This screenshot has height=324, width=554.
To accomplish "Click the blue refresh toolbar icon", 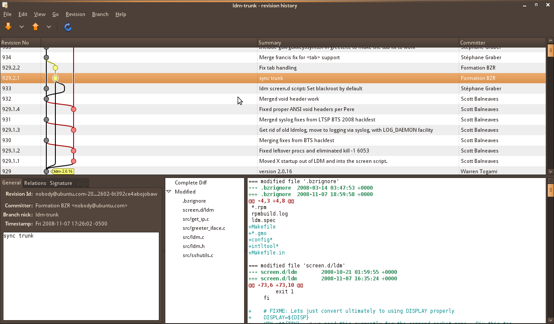I will pos(68,27).
